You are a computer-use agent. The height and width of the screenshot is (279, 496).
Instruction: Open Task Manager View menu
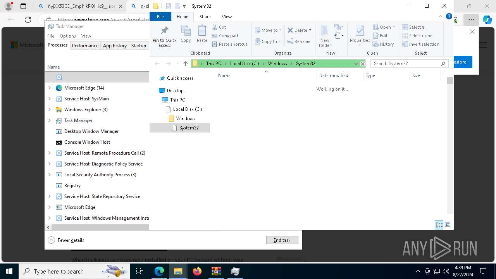pos(86,36)
